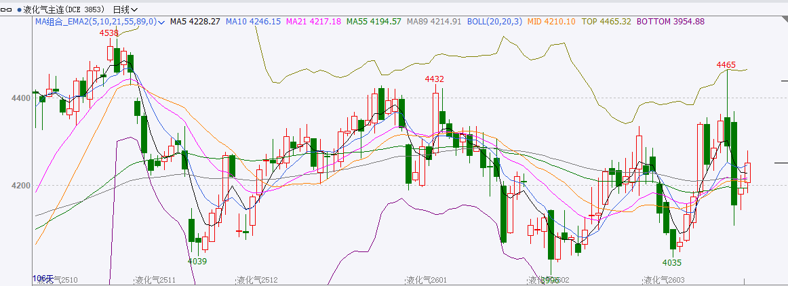The width and height of the screenshot is (788, 286).
Task: Click the MA21 4217.18 legend value
Action: tap(314, 22)
